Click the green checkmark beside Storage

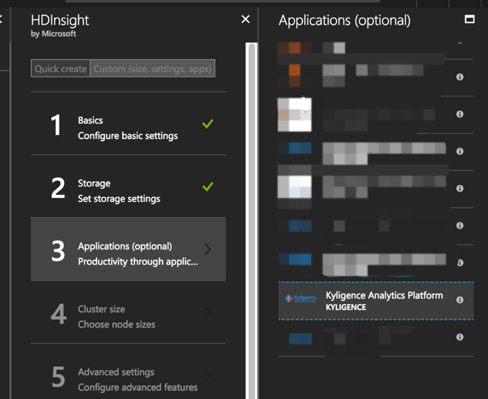pos(208,187)
